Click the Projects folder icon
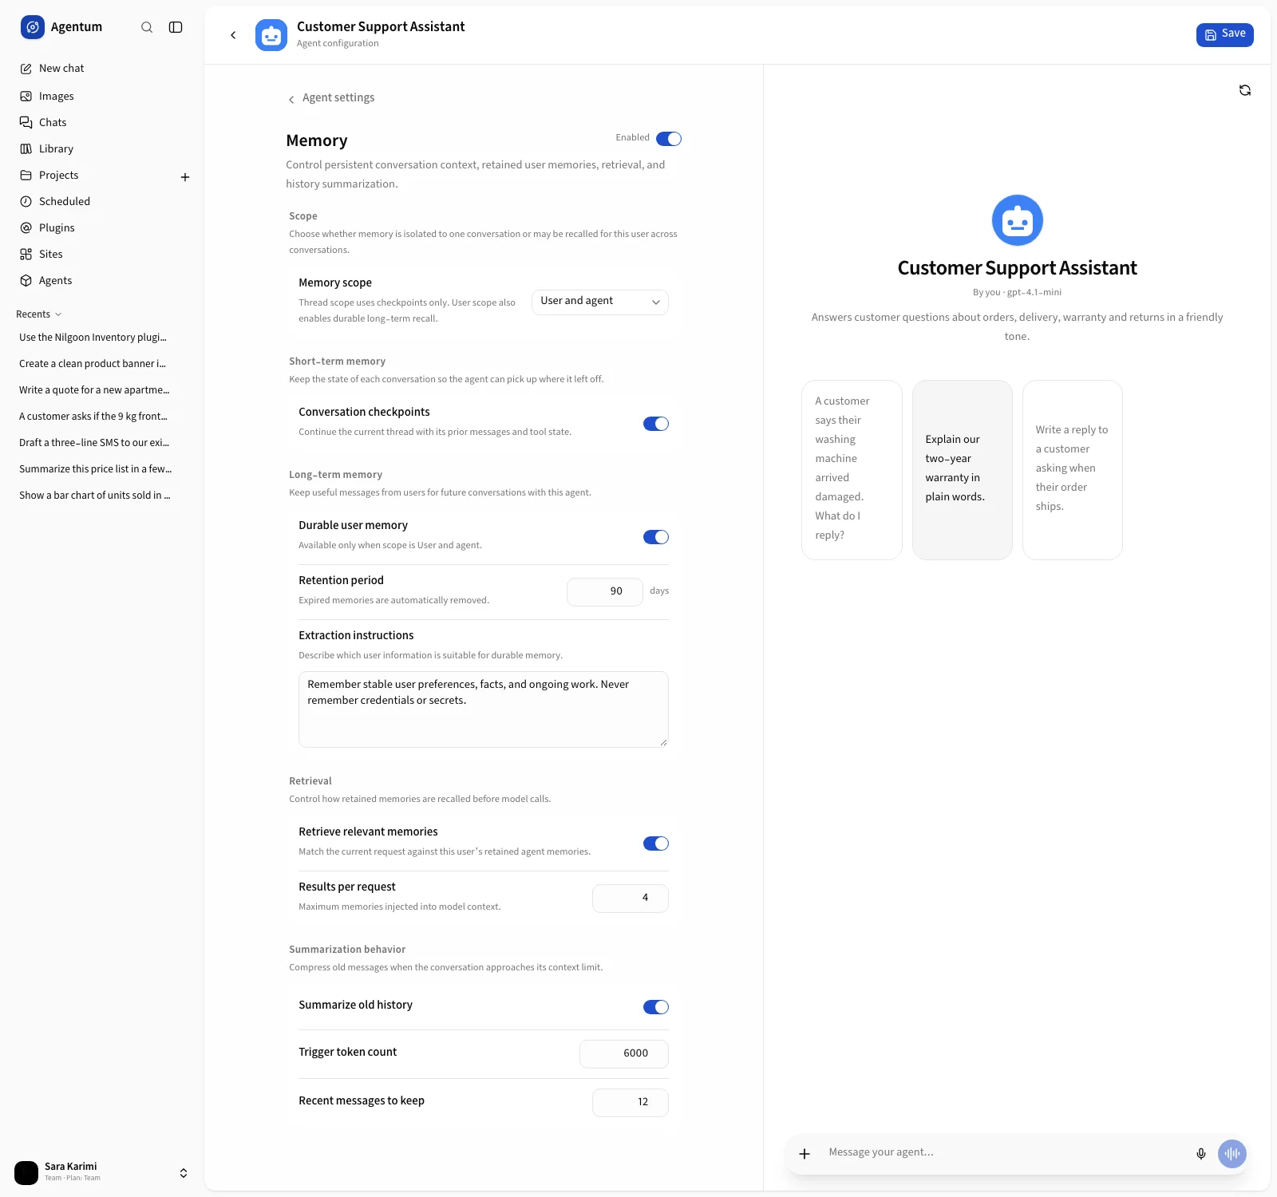Image resolution: width=1277 pixels, height=1197 pixels. (x=26, y=175)
